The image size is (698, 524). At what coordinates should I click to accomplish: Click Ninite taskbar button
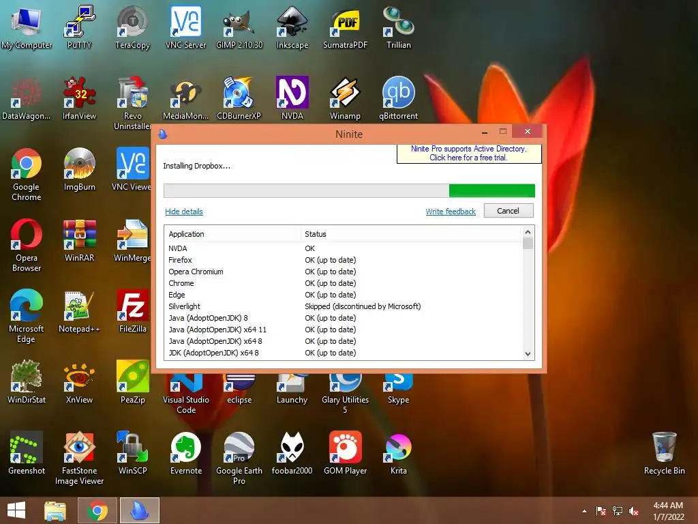click(x=139, y=510)
